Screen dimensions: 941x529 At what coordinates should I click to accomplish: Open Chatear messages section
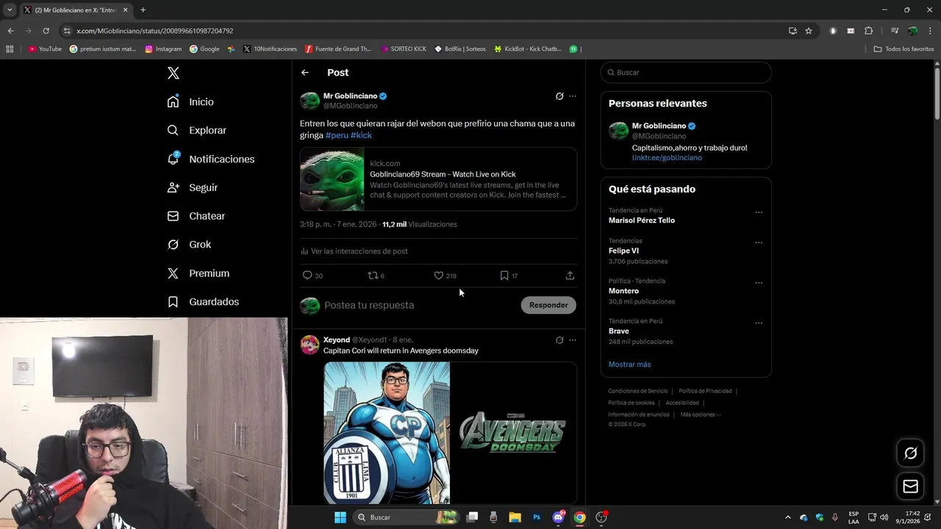[x=196, y=216]
